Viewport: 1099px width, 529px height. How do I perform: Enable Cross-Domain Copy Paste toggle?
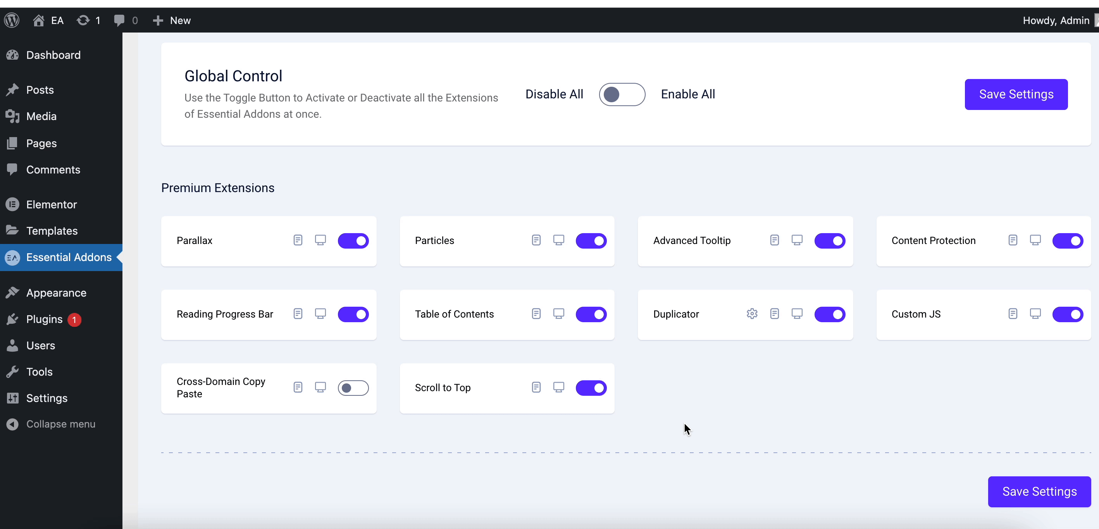coord(353,388)
